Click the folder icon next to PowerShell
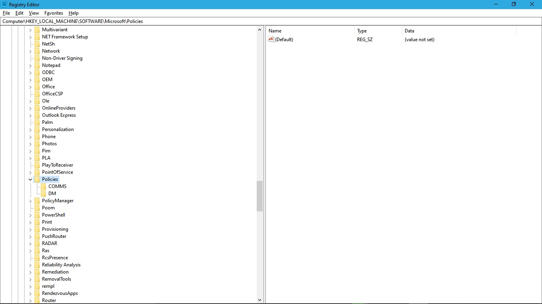 click(x=37, y=215)
